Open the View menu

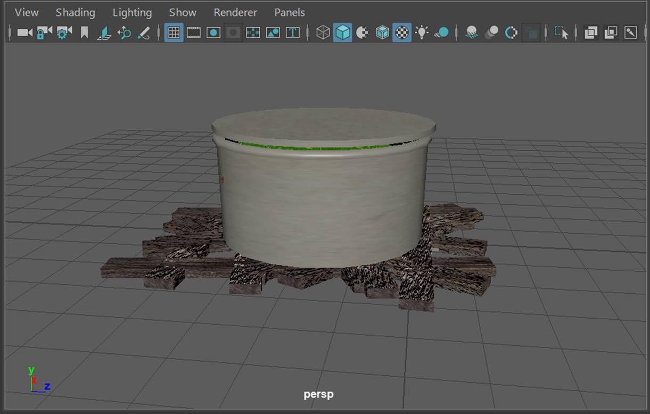[27, 12]
